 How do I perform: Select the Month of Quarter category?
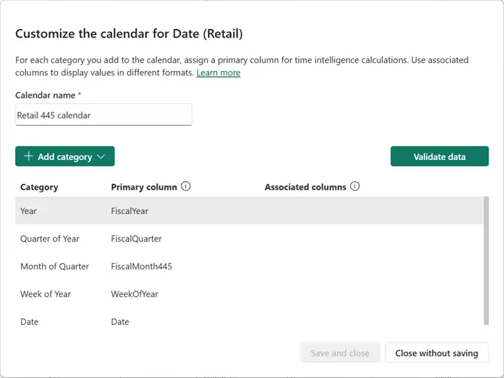54,266
